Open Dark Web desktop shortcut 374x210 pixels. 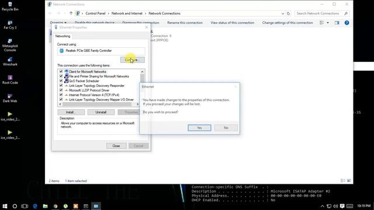pos(10,98)
